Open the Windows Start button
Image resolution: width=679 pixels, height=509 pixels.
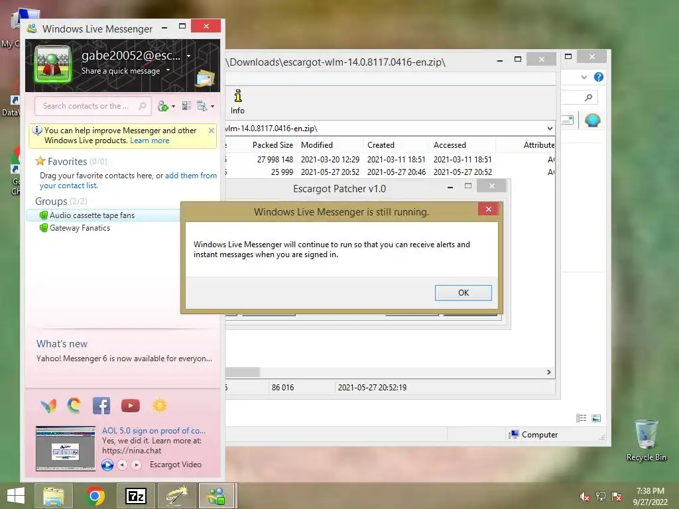click(x=16, y=496)
